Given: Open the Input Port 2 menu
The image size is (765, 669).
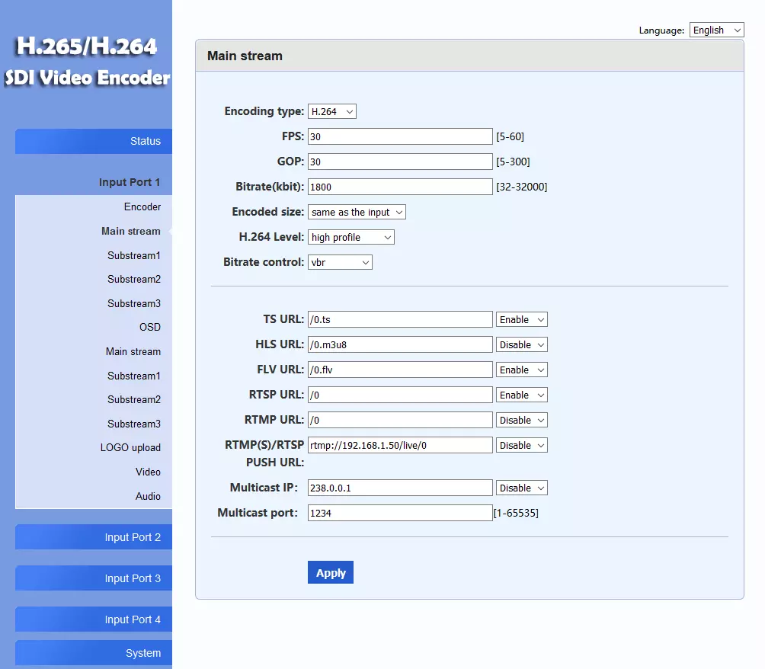Looking at the screenshot, I should point(94,537).
